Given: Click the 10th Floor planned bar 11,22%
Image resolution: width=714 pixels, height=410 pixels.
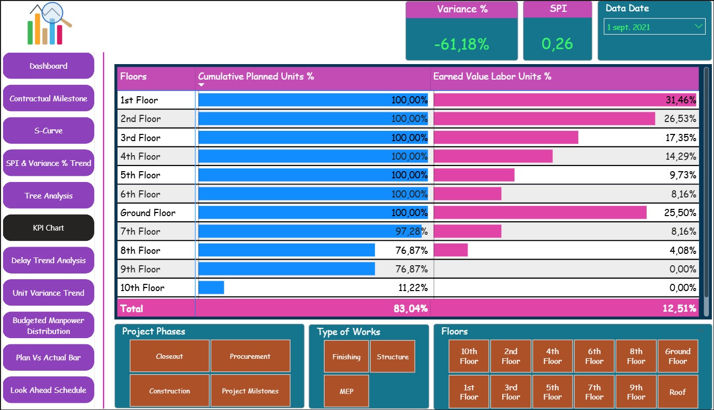Looking at the screenshot, I should pyautogui.click(x=211, y=287).
